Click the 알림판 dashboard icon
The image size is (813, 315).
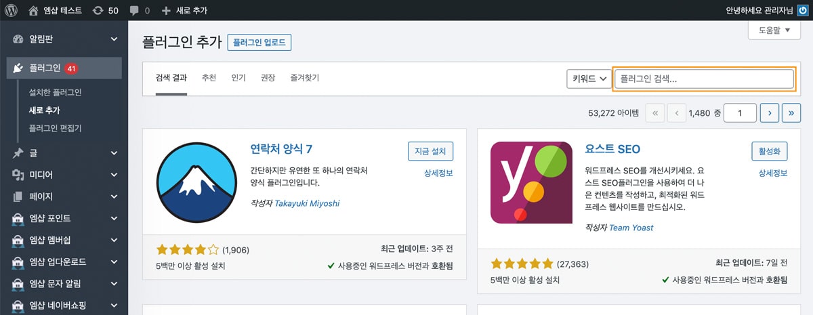tap(18, 39)
